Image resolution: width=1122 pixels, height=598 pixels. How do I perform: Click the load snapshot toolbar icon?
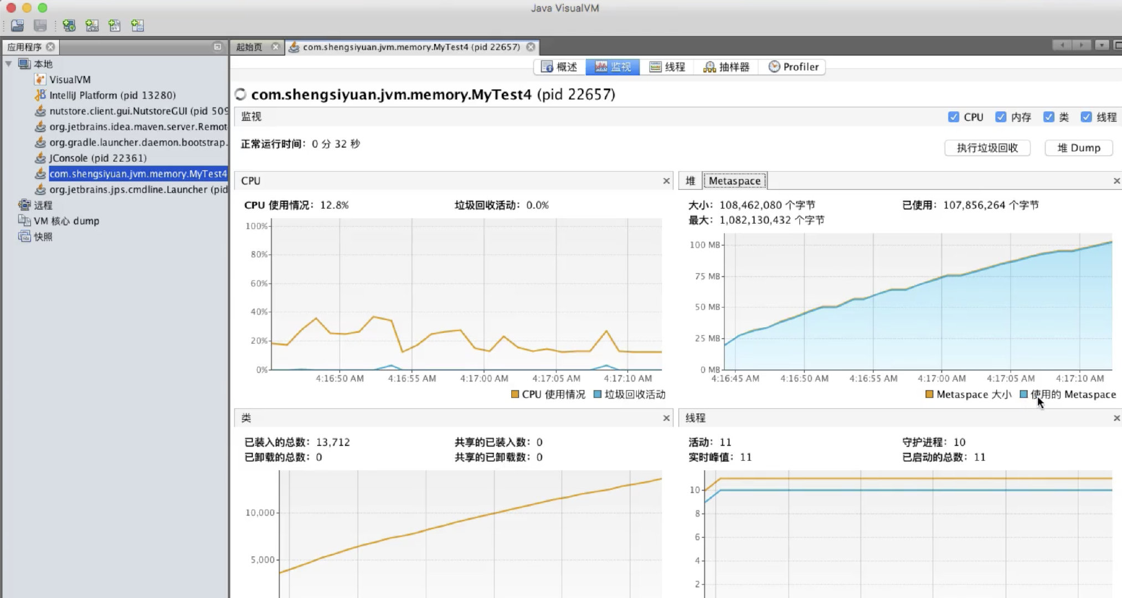pyautogui.click(x=18, y=25)
